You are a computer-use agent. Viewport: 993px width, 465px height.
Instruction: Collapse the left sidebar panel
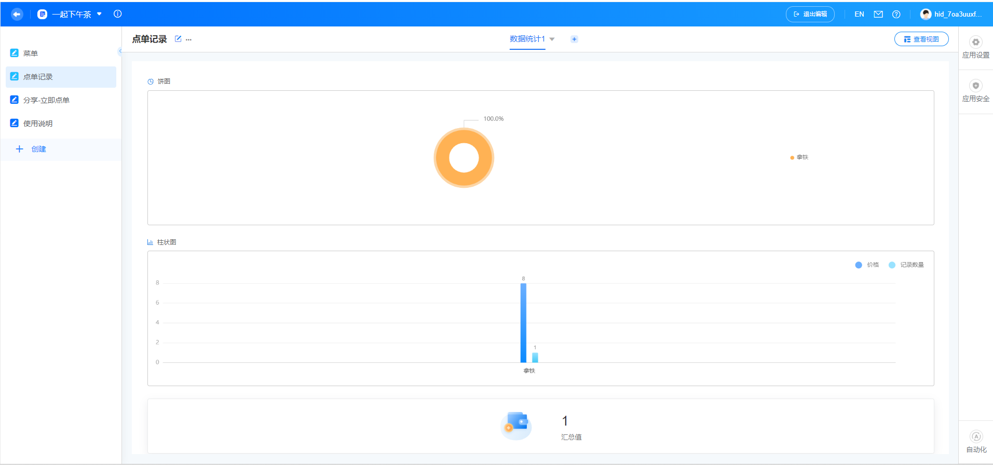point(120,51)
